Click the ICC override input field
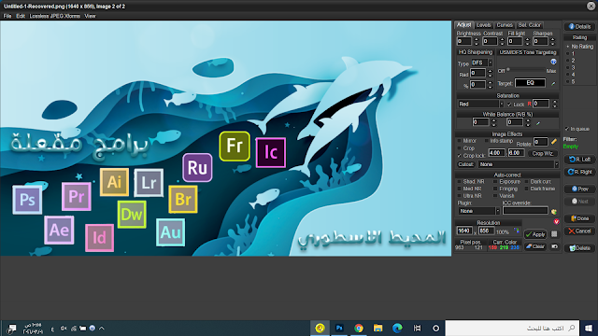 pos(525,211)
